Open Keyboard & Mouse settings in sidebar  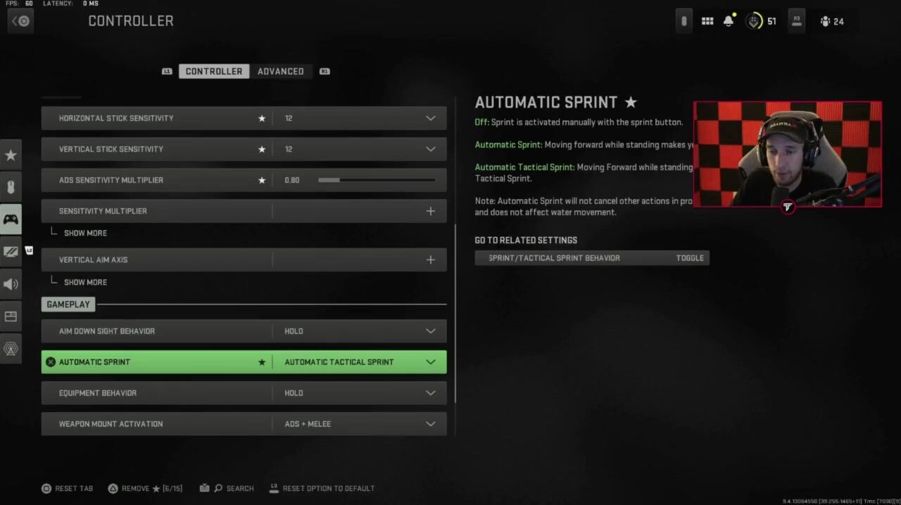pos(11,187)
